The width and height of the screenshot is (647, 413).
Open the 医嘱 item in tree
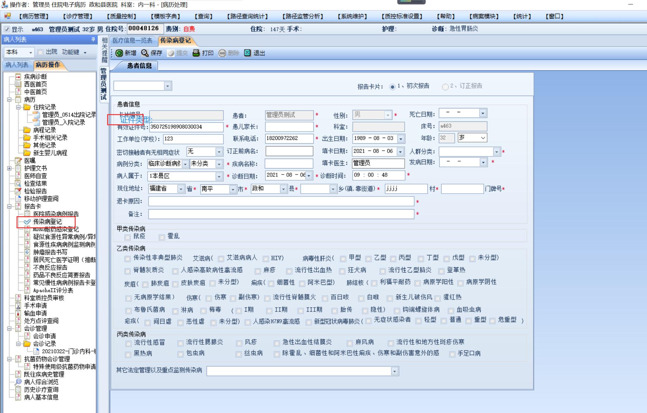click(30, 161)
